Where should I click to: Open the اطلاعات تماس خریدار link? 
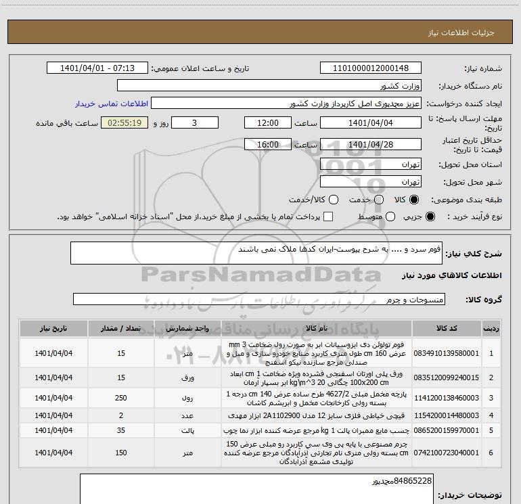(112, 104)
